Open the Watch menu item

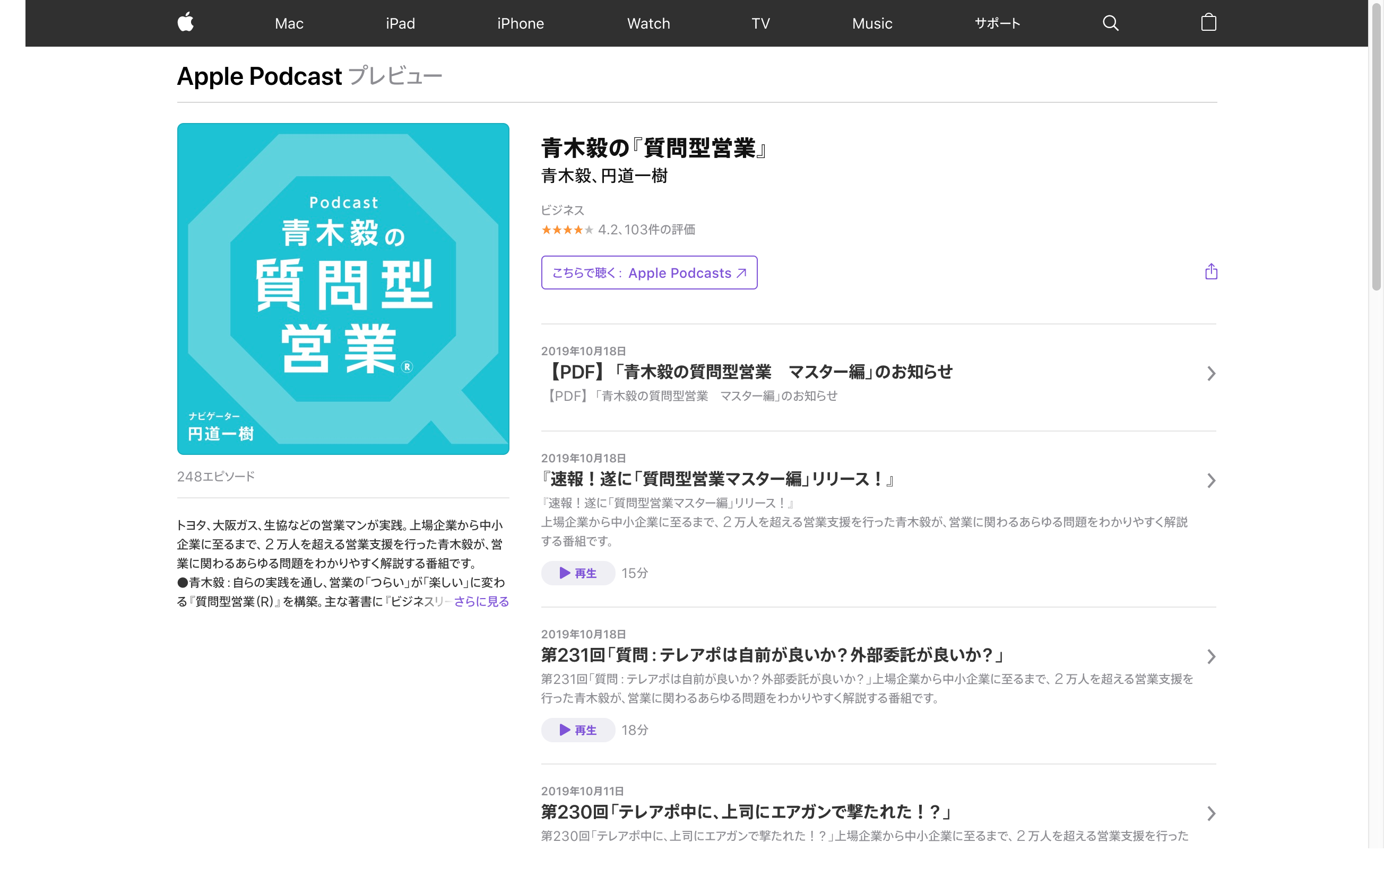tap(648, 23)
